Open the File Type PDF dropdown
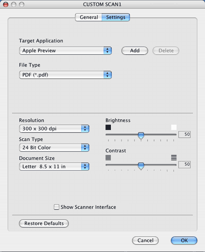Screen dimensions: 205x252 pyautogui.click(x=65, y=75)
